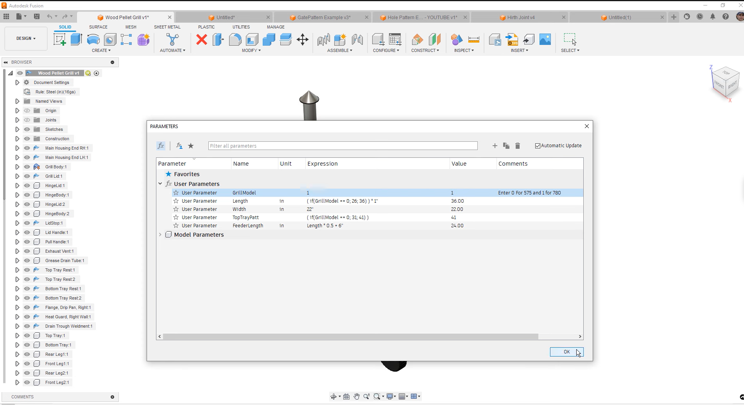Select the Measure tool in Inspect
Screen dimensions: 744x405
click(473, 39)
